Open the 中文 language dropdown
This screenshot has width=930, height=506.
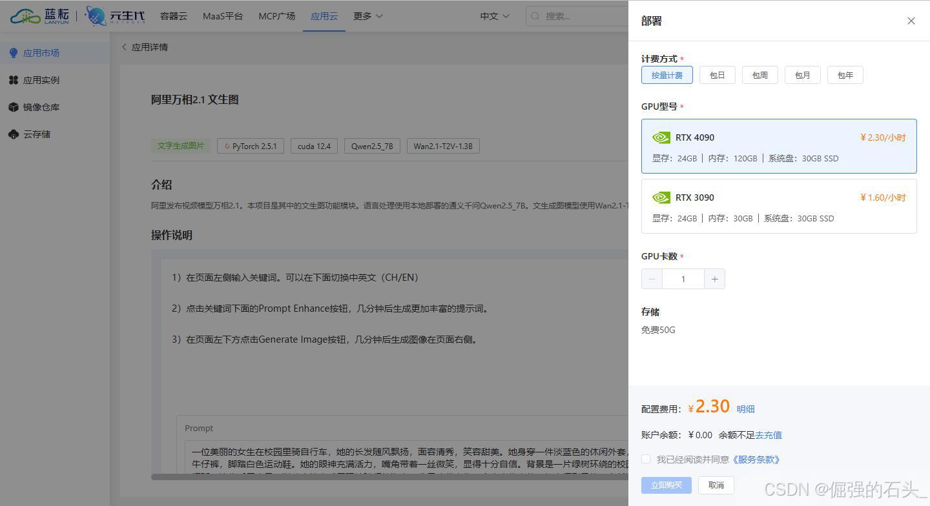click(495, 16)
